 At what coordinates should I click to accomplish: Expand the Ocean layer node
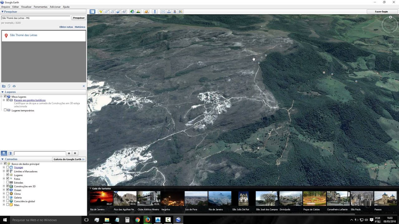point(4,190)
